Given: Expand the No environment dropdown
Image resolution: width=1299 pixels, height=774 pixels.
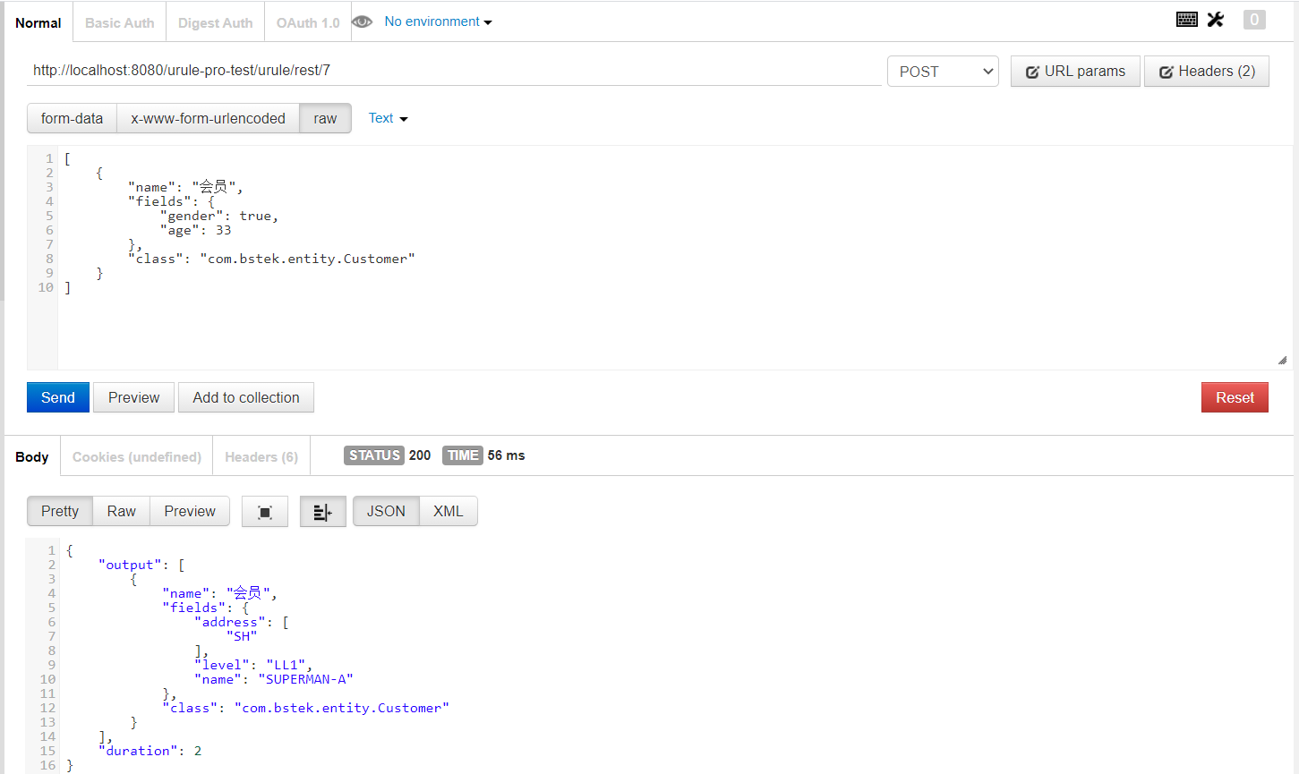Looking at the screenshot, I should 438,21.
